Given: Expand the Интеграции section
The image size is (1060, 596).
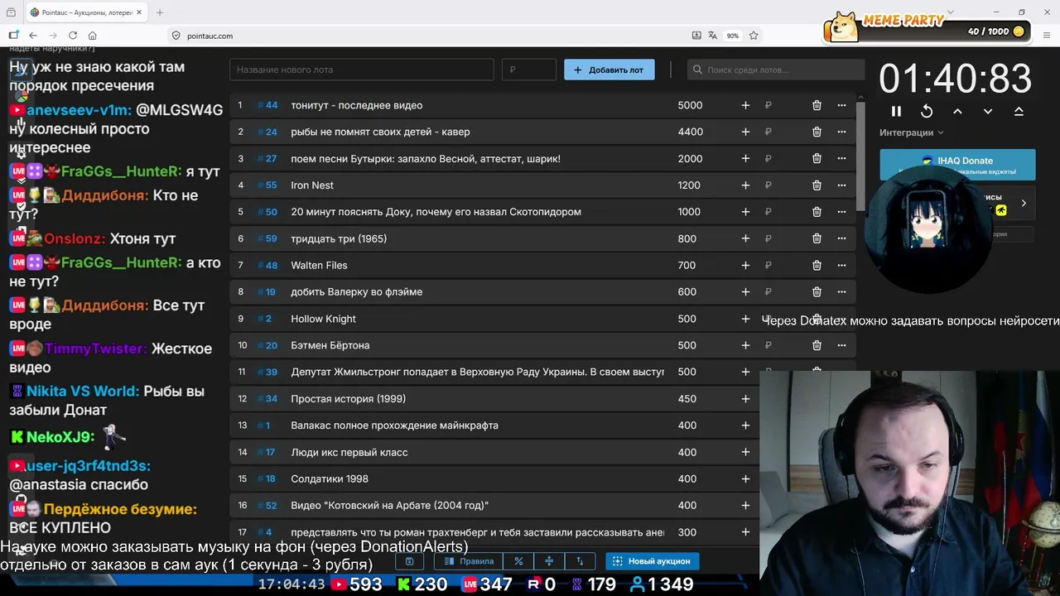Looking at the screenshot, I should pos(911,132).
